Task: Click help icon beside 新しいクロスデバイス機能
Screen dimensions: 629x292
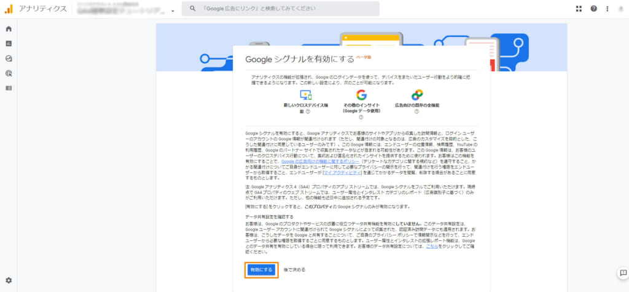Action: tap(308, 112)
